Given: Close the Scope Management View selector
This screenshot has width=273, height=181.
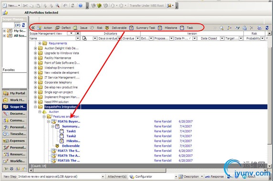Looking at the screenshot, I should 78,33.
